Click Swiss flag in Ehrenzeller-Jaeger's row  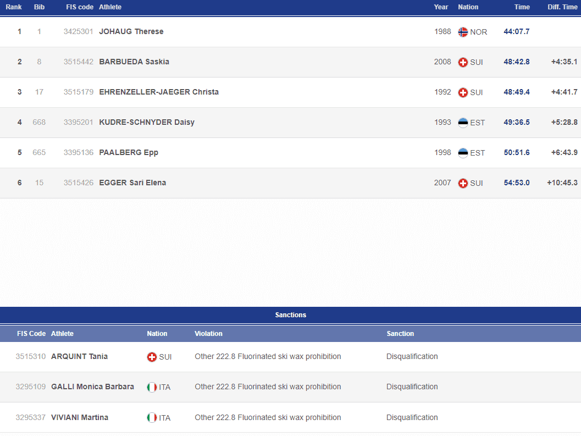tap(463, 93)
